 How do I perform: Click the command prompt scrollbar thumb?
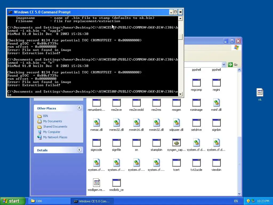point(180,37)
